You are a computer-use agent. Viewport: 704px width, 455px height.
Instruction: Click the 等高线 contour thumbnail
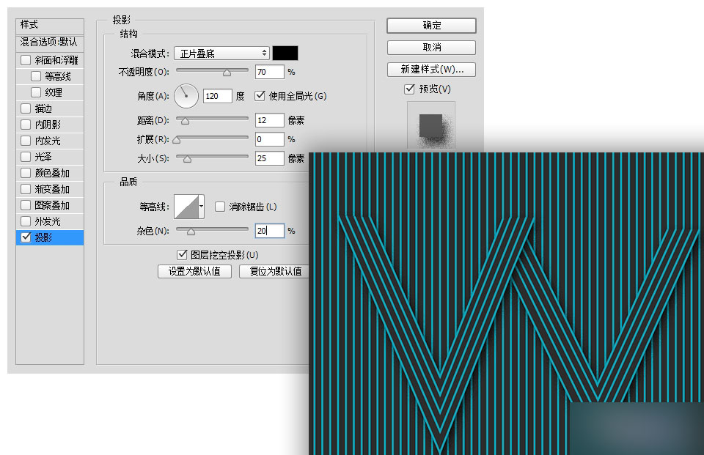click(186, 207)
